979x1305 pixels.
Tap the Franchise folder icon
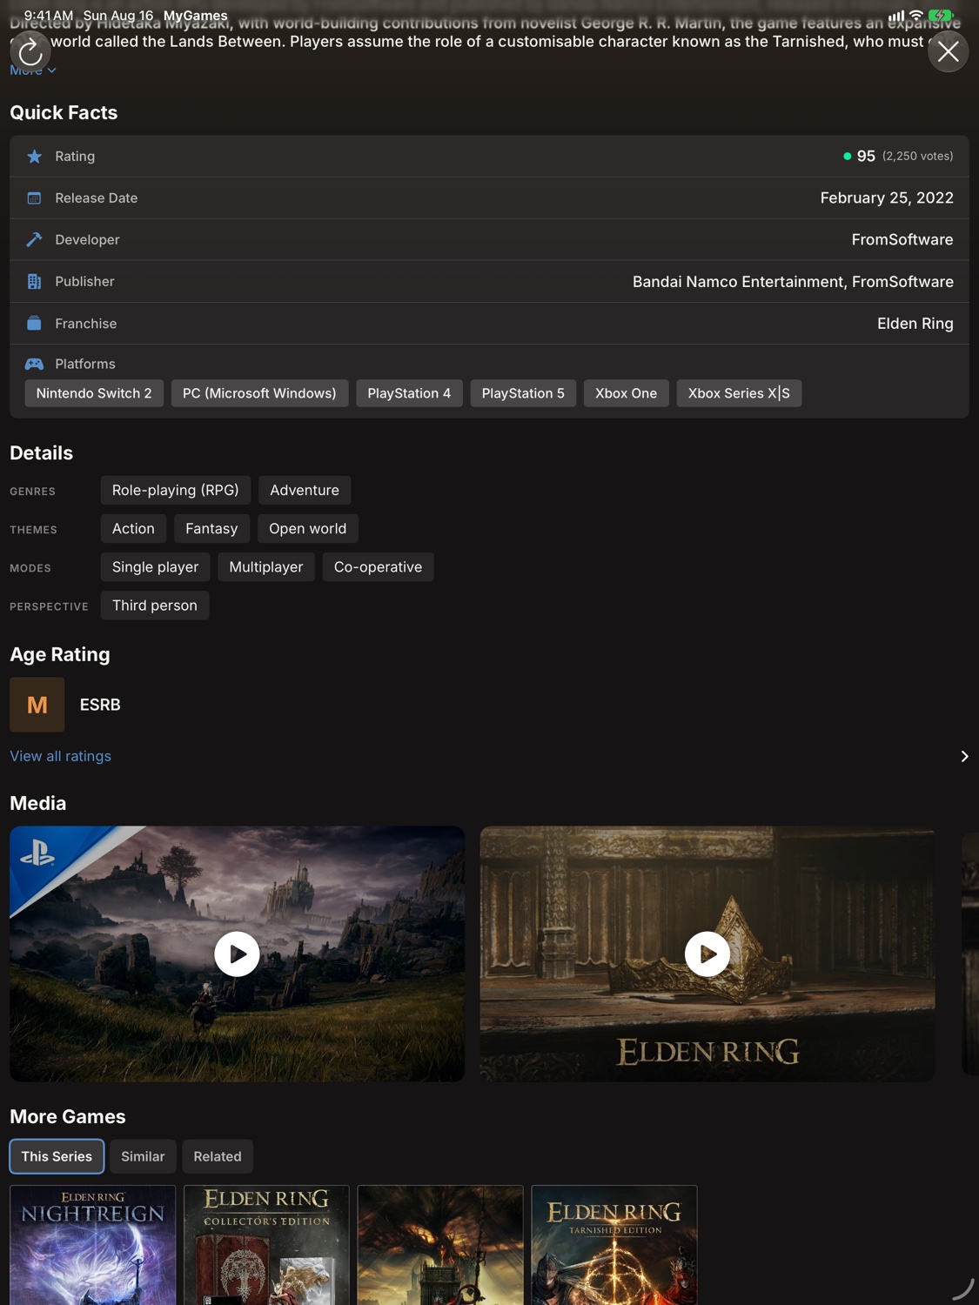pos(34,323)
